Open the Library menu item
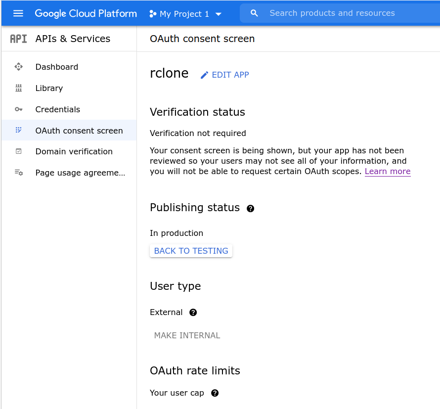The width and height of the screenshot is (440, 409). tap(49, 88)
